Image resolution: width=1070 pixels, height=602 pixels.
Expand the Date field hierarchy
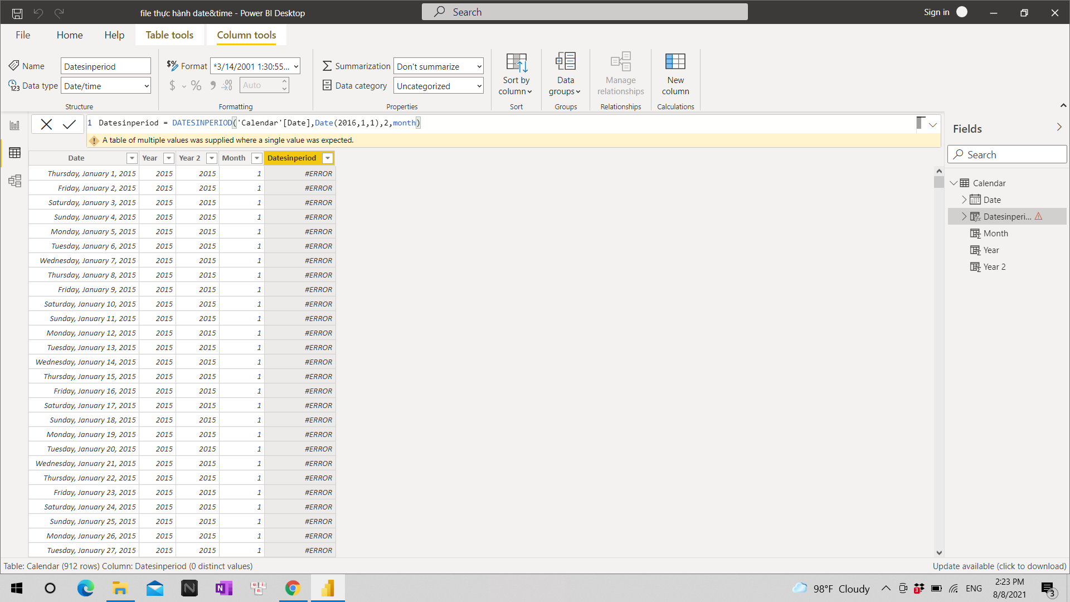point(964,200)
